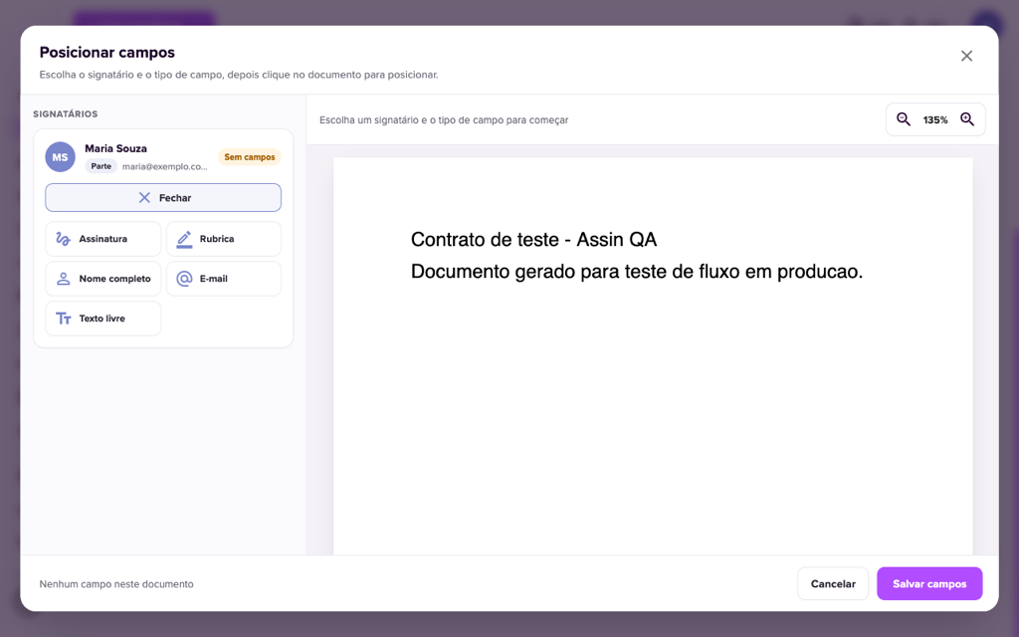Select the Assinatura signature icon
Image resolution: width=1019 pixels, height=637 pixels.
[63, 239]
